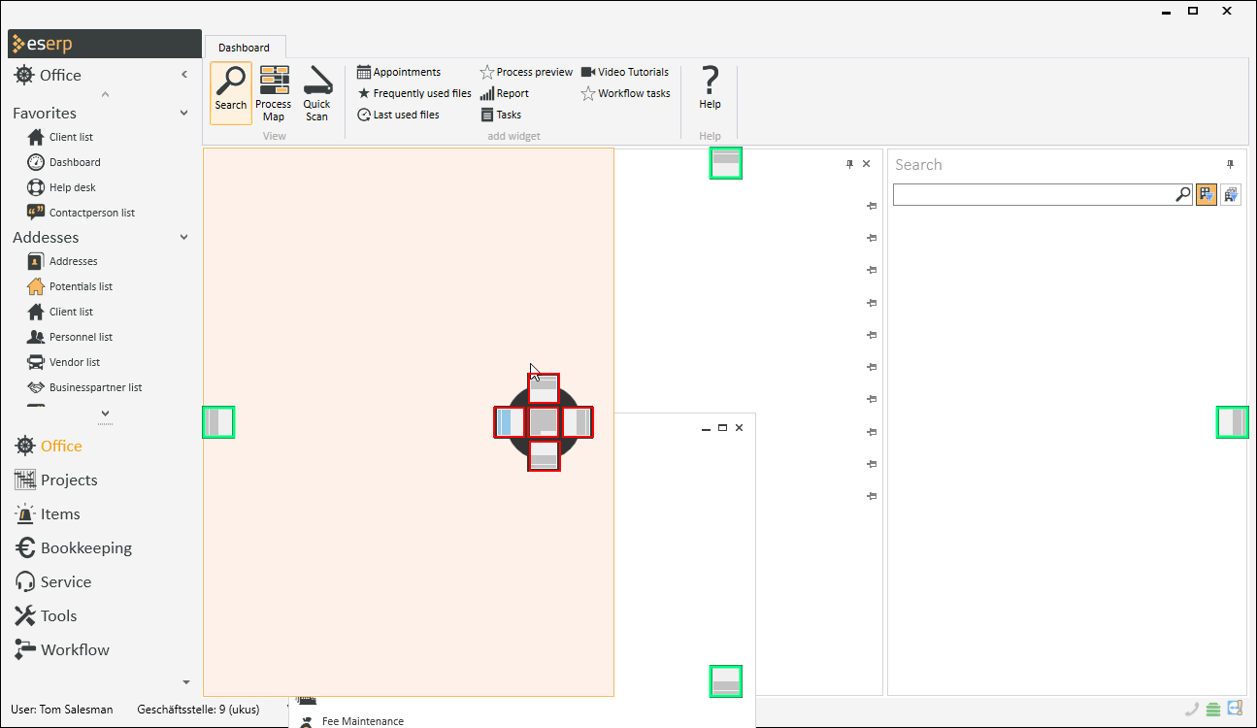Click 'User: Tom Salesman' in status bar
Viewport: 1257px width, 728px height.
pos(61,710)
